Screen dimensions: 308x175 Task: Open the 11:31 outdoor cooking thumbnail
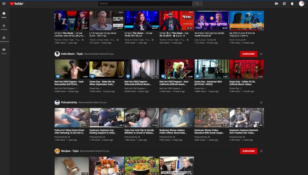coord(142,165)
